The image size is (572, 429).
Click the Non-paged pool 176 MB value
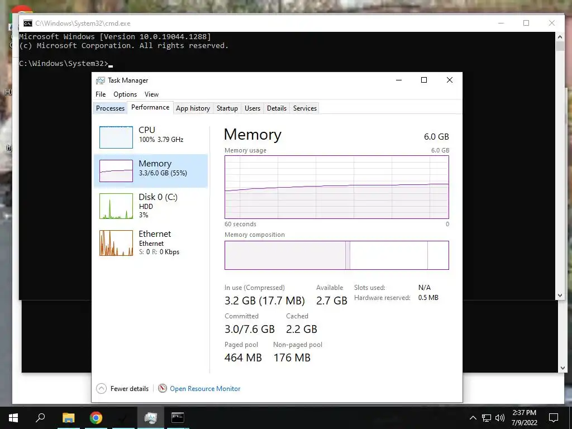pyautogui.click(x=292, y=357)
